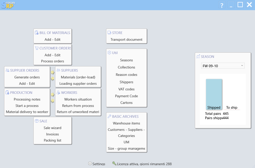
Task: Click the PRODUCTION heading text
Action: [x=21, y=93]
